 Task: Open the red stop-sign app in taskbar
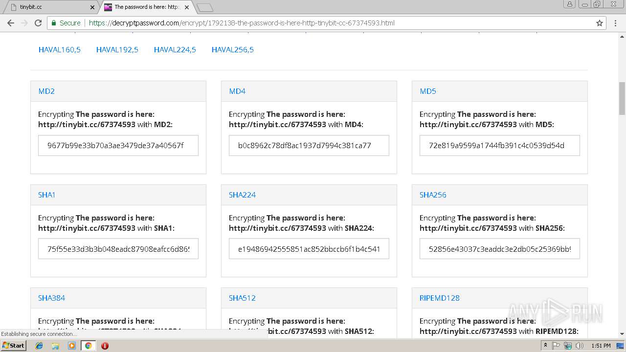click(x=105, y=346)
